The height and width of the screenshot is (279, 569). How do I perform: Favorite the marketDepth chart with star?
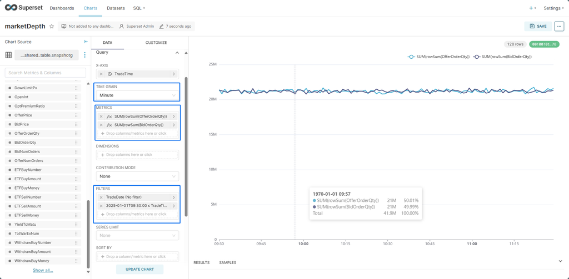[52, 26]
